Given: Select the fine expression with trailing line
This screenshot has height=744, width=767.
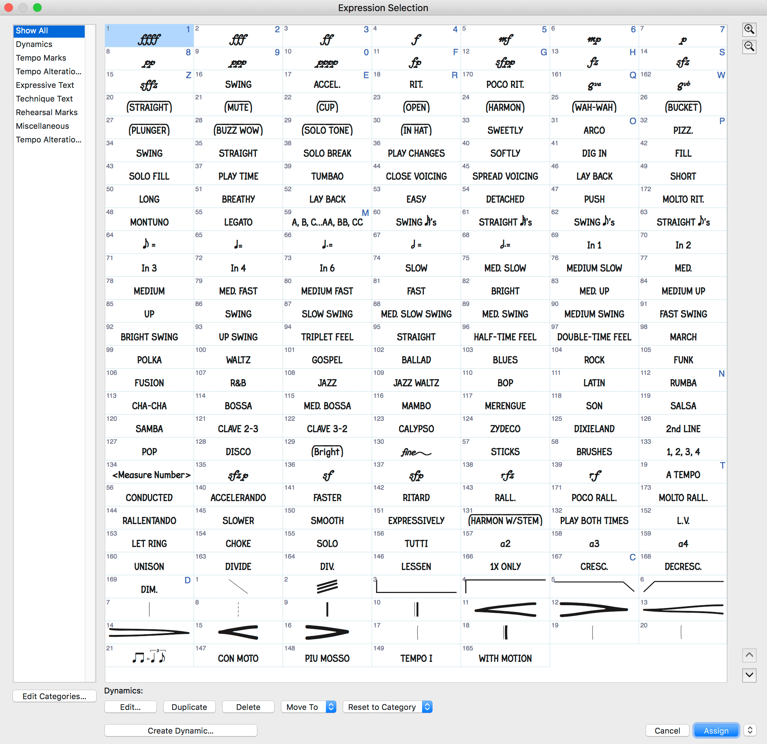Looking at the screenshot, I should tap(416, 451).
